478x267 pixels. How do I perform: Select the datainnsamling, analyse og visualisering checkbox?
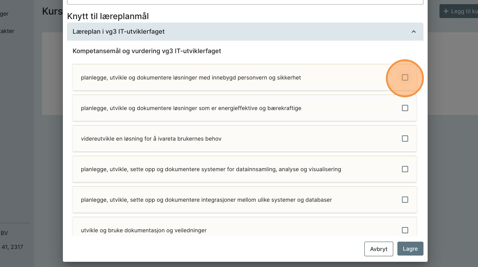click(x=405, y=169)
